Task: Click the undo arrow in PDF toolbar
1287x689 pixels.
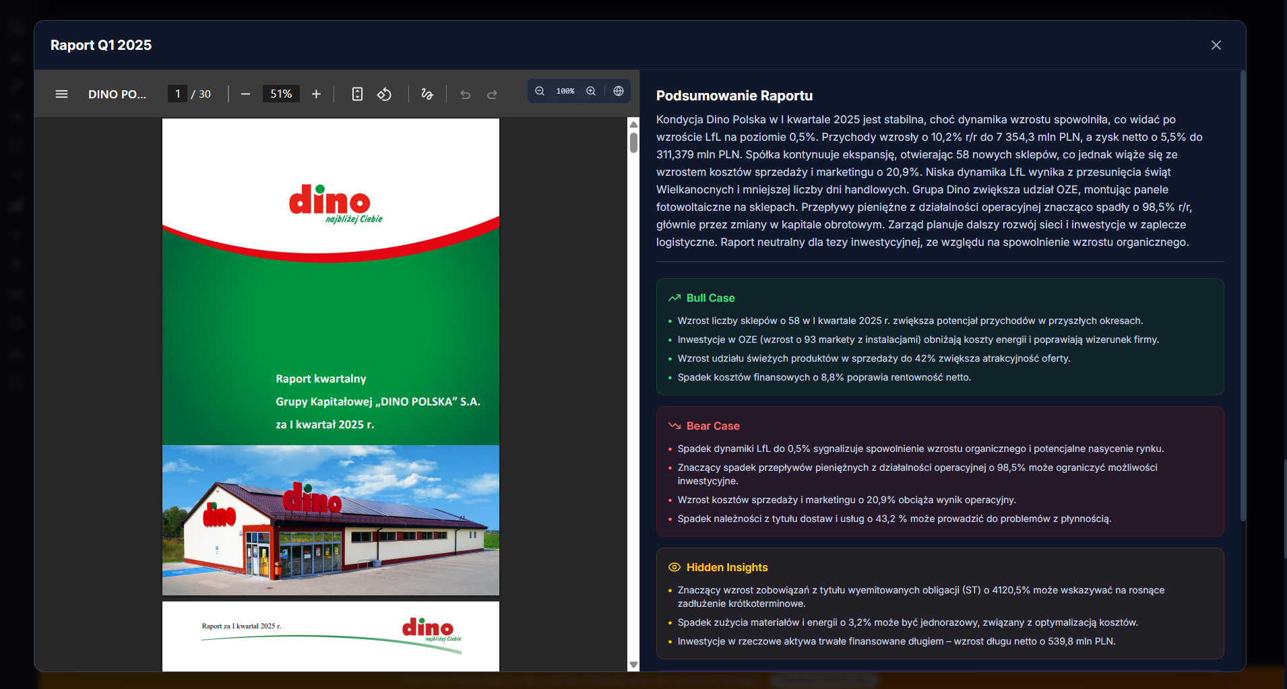Action: (465, 94)
